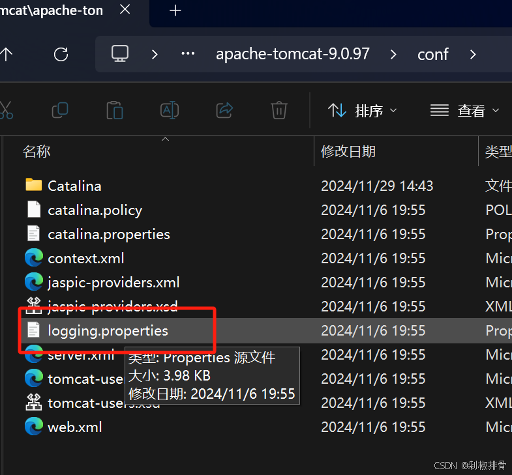Click the web.xml Edge icon
The width and height of the screenshot is (512, 475).
(x=34, y=426)
